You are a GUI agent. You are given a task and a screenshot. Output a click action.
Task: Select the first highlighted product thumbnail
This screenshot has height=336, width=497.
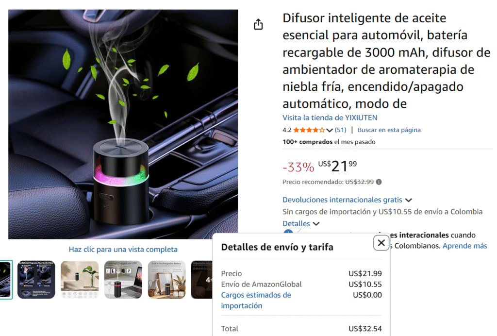pyautogui.click(x=6, y=280)
